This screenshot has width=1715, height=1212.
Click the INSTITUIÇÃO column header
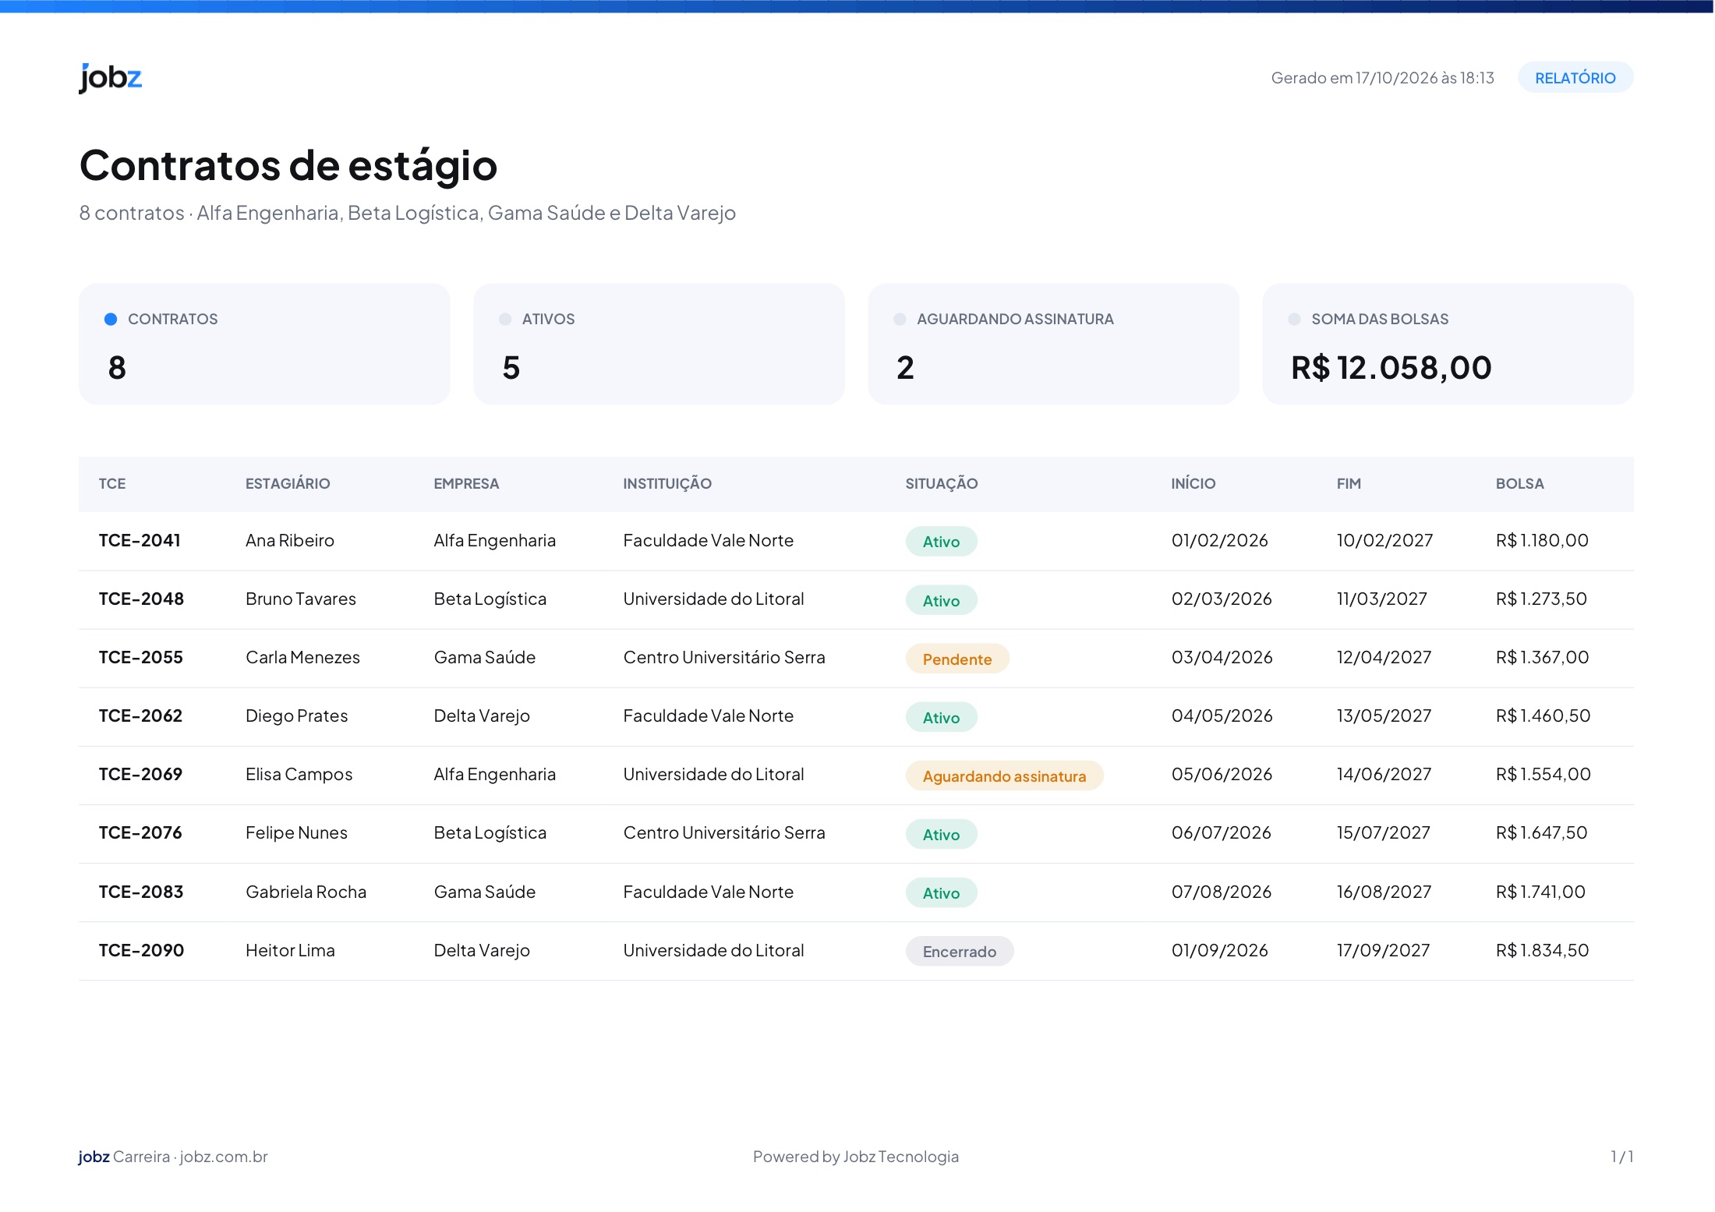coord(667,483)
